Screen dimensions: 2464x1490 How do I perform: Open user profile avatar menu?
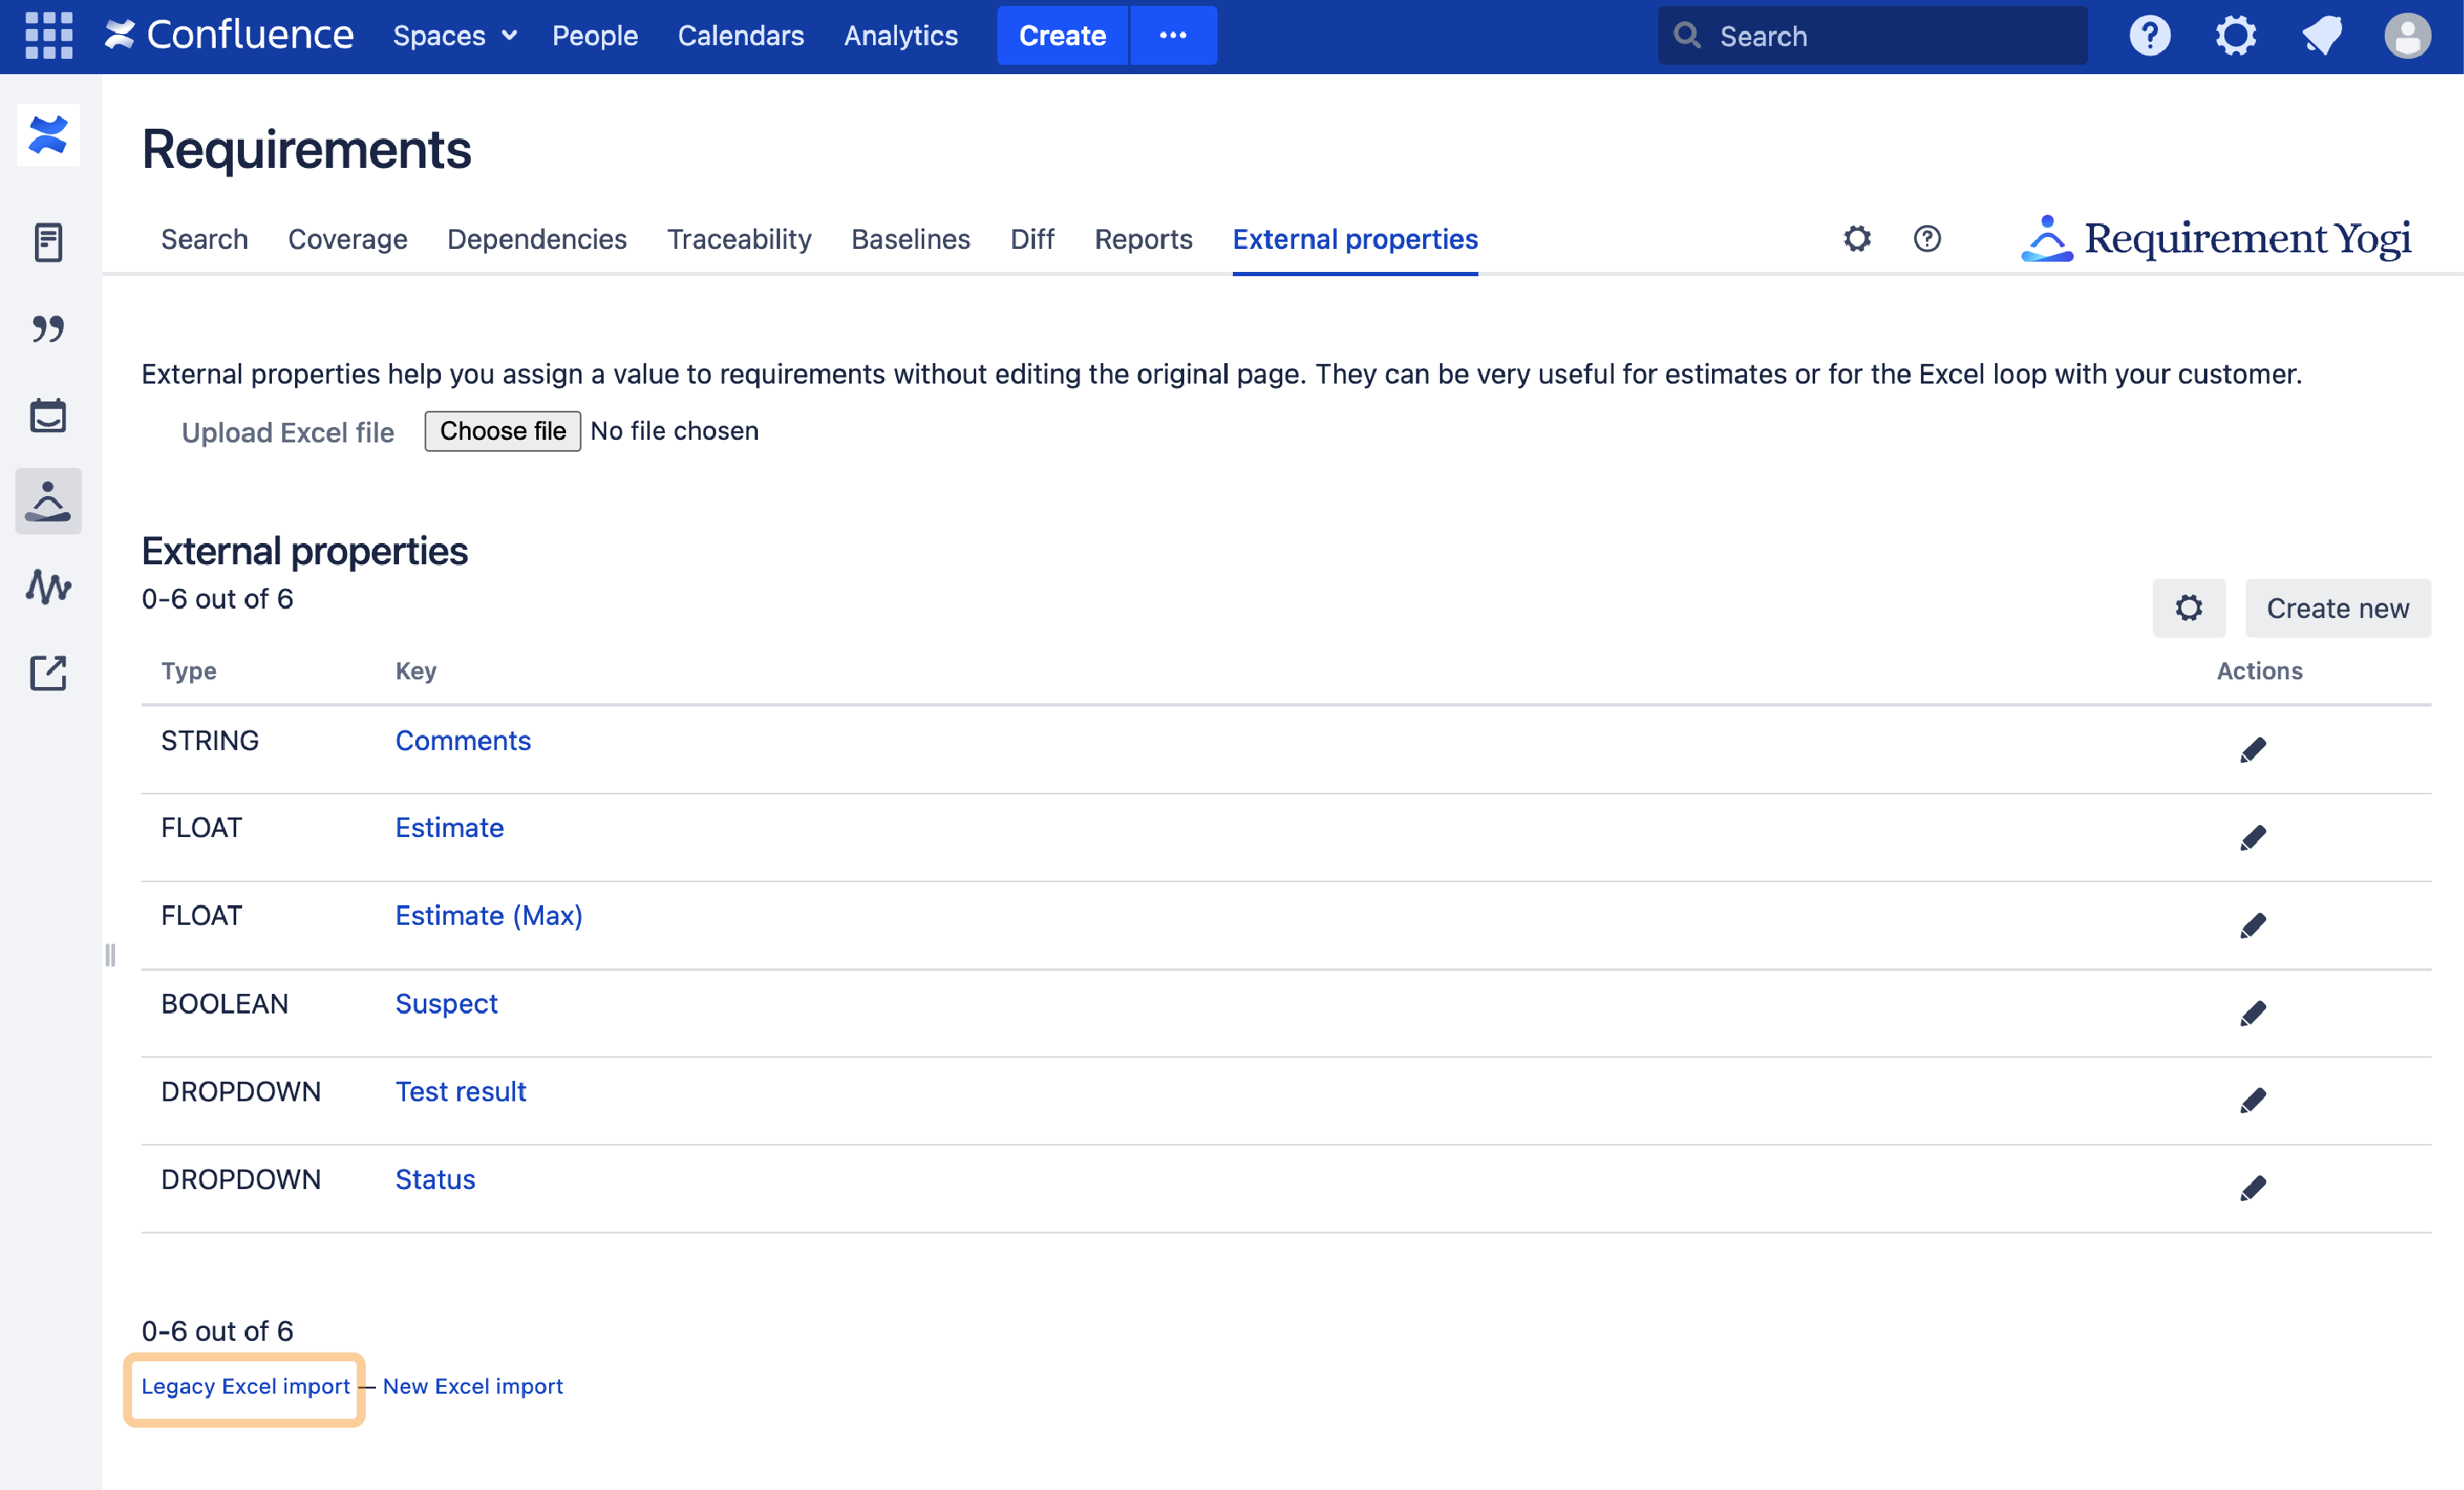pyautogui.click(x=2407, y=36)
